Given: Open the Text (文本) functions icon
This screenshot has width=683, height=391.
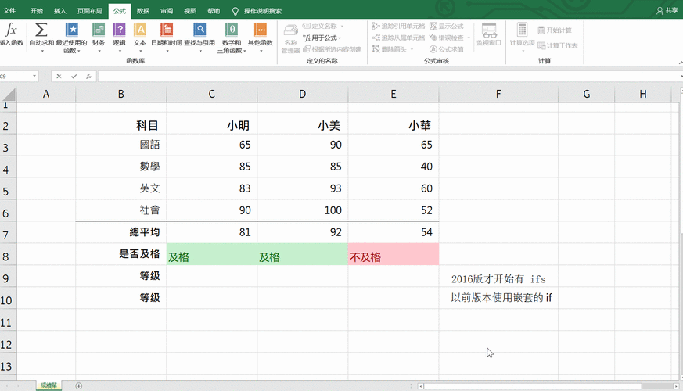Looking at the screenshot, I should tap(140, 30).
